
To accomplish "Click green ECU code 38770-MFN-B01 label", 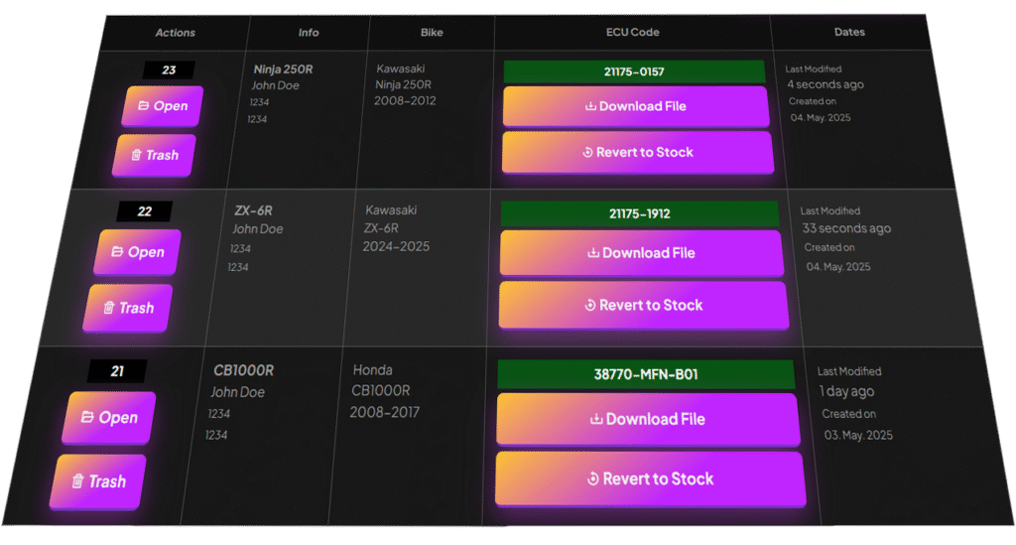I will tap(646, 374).
